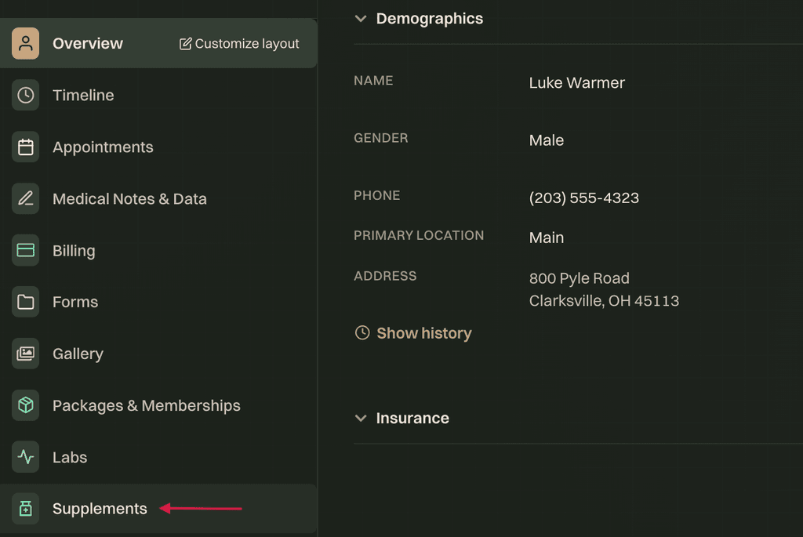Click the Supplements bottle icon
Image resolution: width=803 pixels, height=537 pixels.
26,508
